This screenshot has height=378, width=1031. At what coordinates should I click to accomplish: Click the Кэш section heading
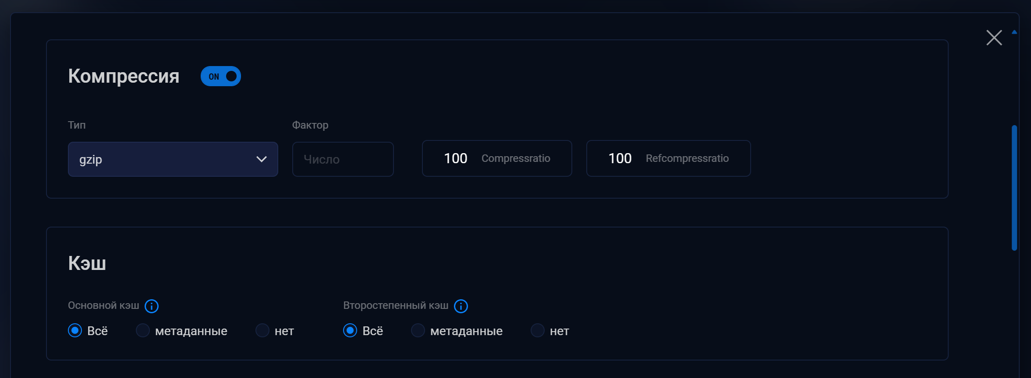[87, 263]
